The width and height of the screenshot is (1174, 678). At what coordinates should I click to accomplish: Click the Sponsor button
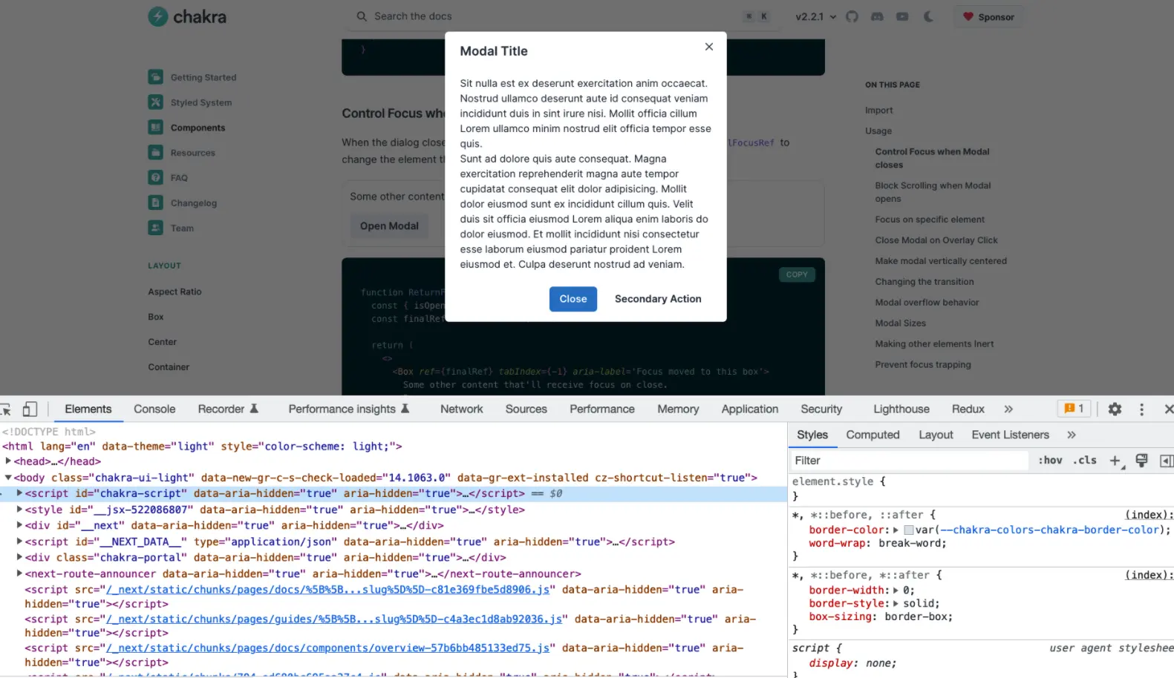click(x=988, y=16)
